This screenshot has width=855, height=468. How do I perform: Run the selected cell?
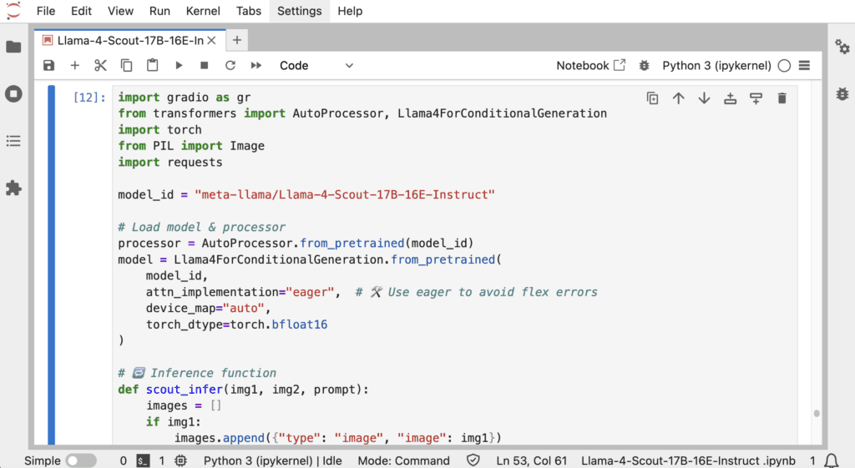pyautogui.click(x=179, y=65)
